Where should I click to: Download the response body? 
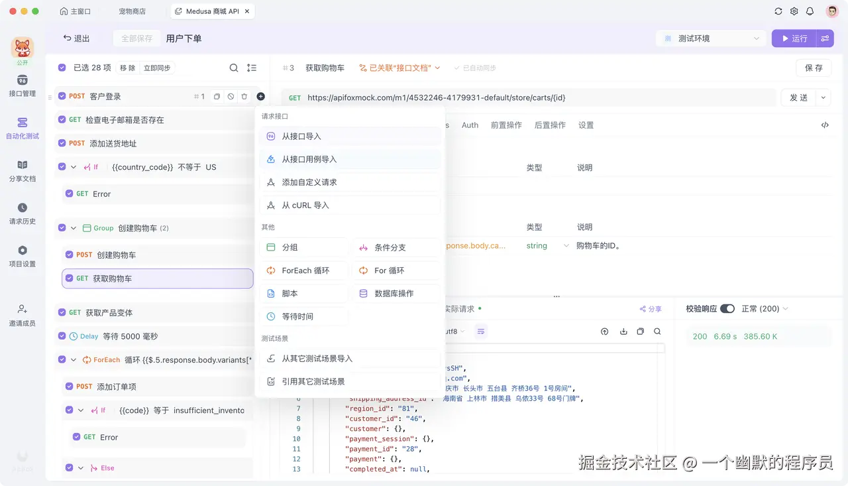tap(623, 331)
